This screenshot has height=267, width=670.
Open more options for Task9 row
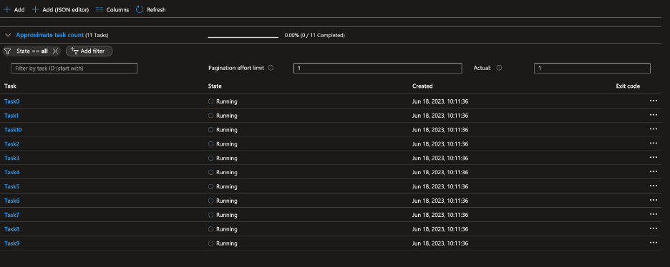tap(653, 243)
